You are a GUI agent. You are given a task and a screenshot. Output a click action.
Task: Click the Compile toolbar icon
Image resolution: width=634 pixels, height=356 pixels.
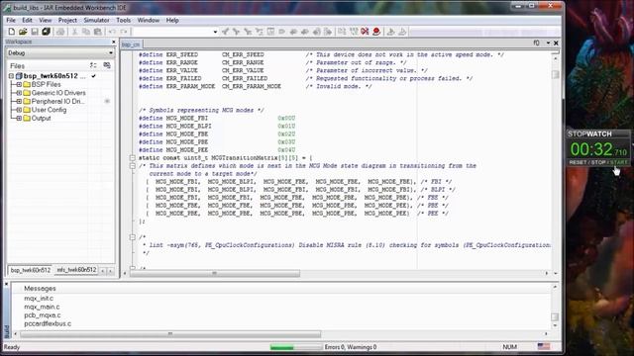(x=342, y=32)
